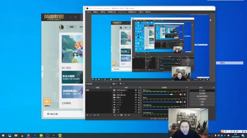This screenshot has height=138, width=247.
Task: Mute the 摄像头 mixer speaker icon
Action: [181, 102]
